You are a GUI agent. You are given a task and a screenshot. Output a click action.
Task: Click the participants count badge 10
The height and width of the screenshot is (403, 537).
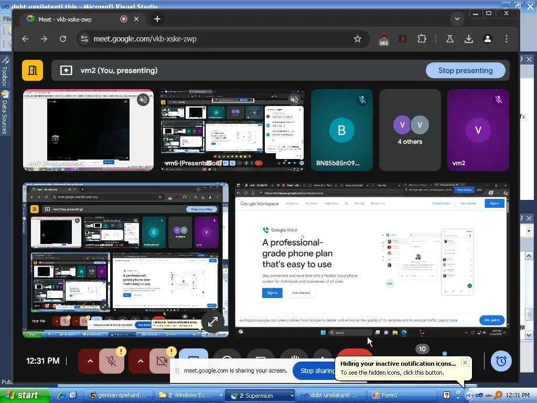[x=422, y=349]
